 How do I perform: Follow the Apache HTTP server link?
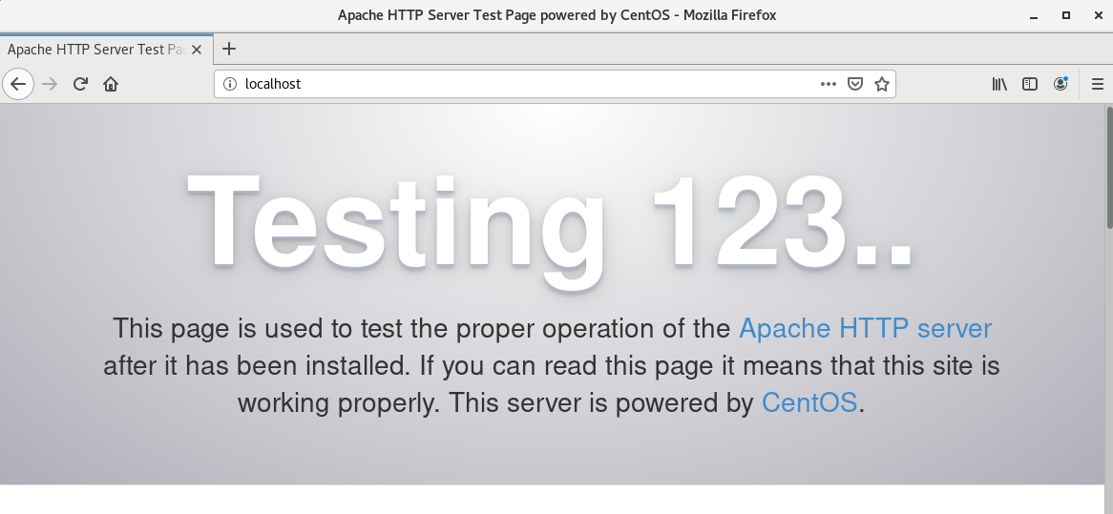pos(865,328)
